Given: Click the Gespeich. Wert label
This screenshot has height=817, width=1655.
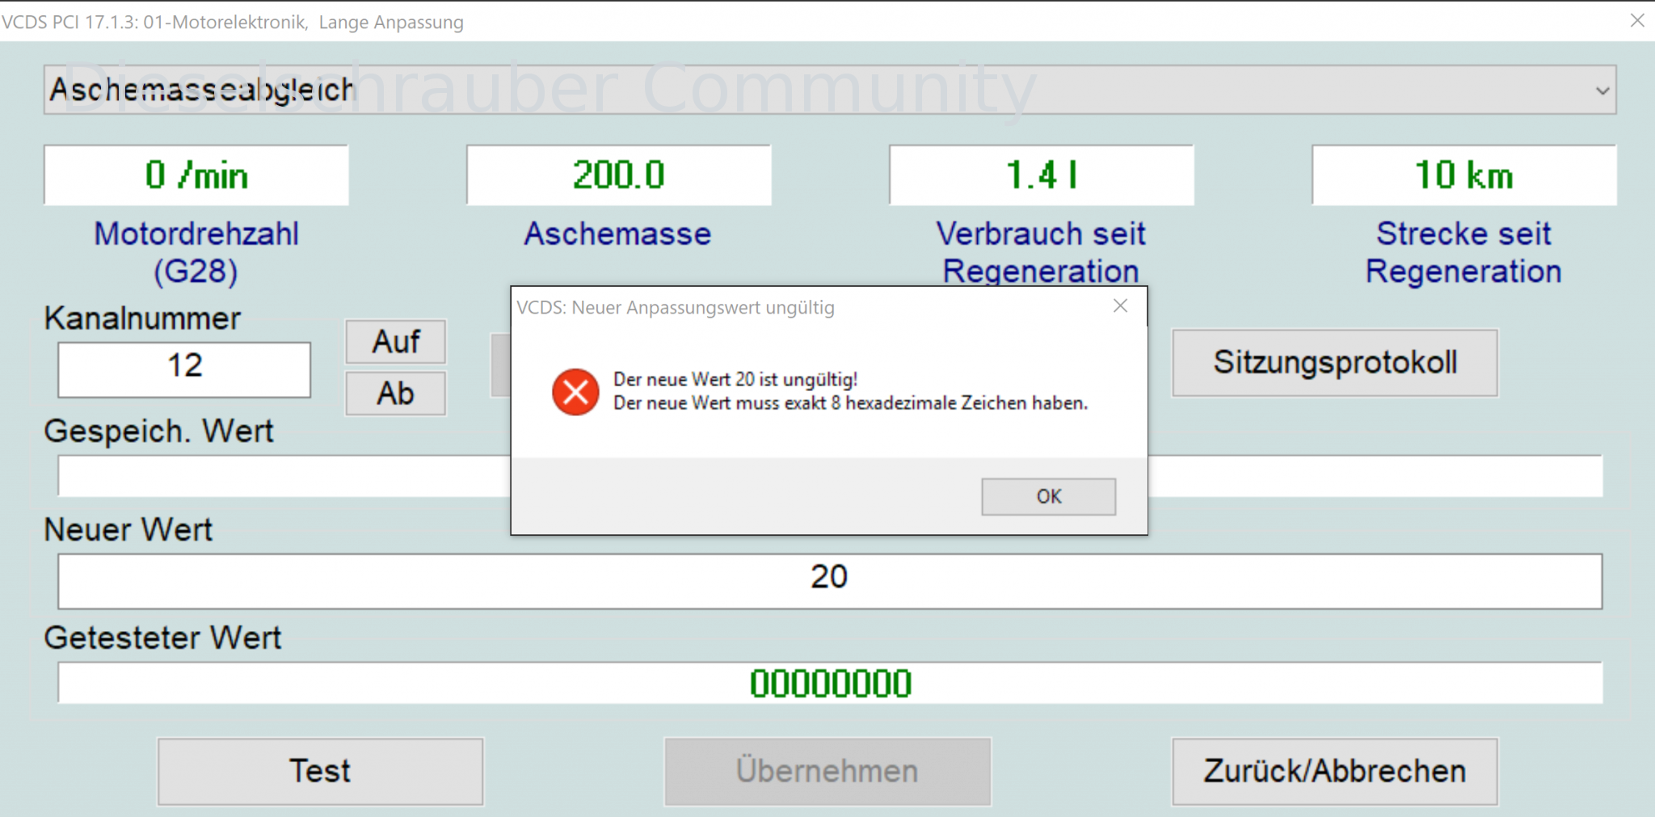Looking at the screenshot, I should click(159, 432).
